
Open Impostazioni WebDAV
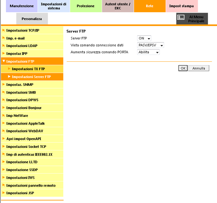(x=32, y=131)
